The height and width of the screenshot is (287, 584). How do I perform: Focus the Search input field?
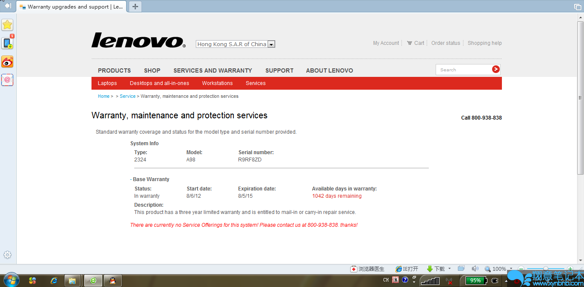click(x=464, y=70)
